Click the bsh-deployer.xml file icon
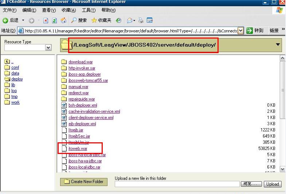Image resolution: width=286 pixels, height=194 pixels. pyautogui.click(x=64, y=105)
